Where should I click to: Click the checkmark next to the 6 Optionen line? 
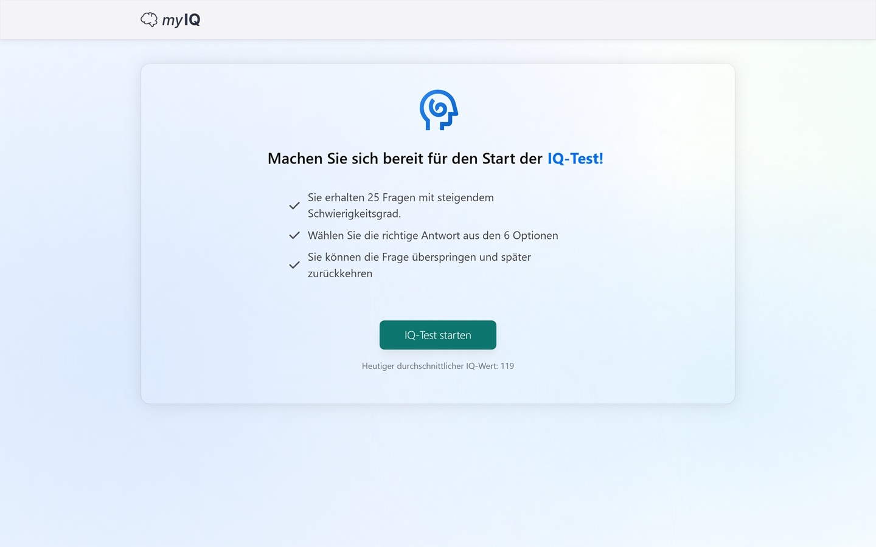click(294, 235)
